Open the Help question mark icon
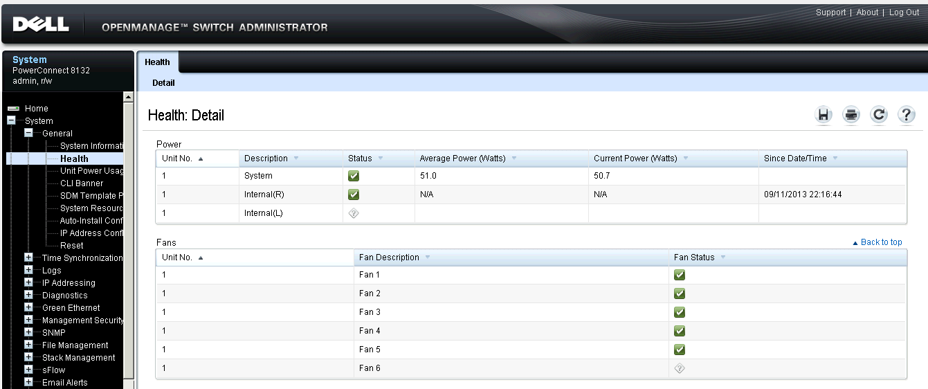Image resolution: width=928 pixels, height=389 pixels. pyautogui.click(x=907, y=115)
